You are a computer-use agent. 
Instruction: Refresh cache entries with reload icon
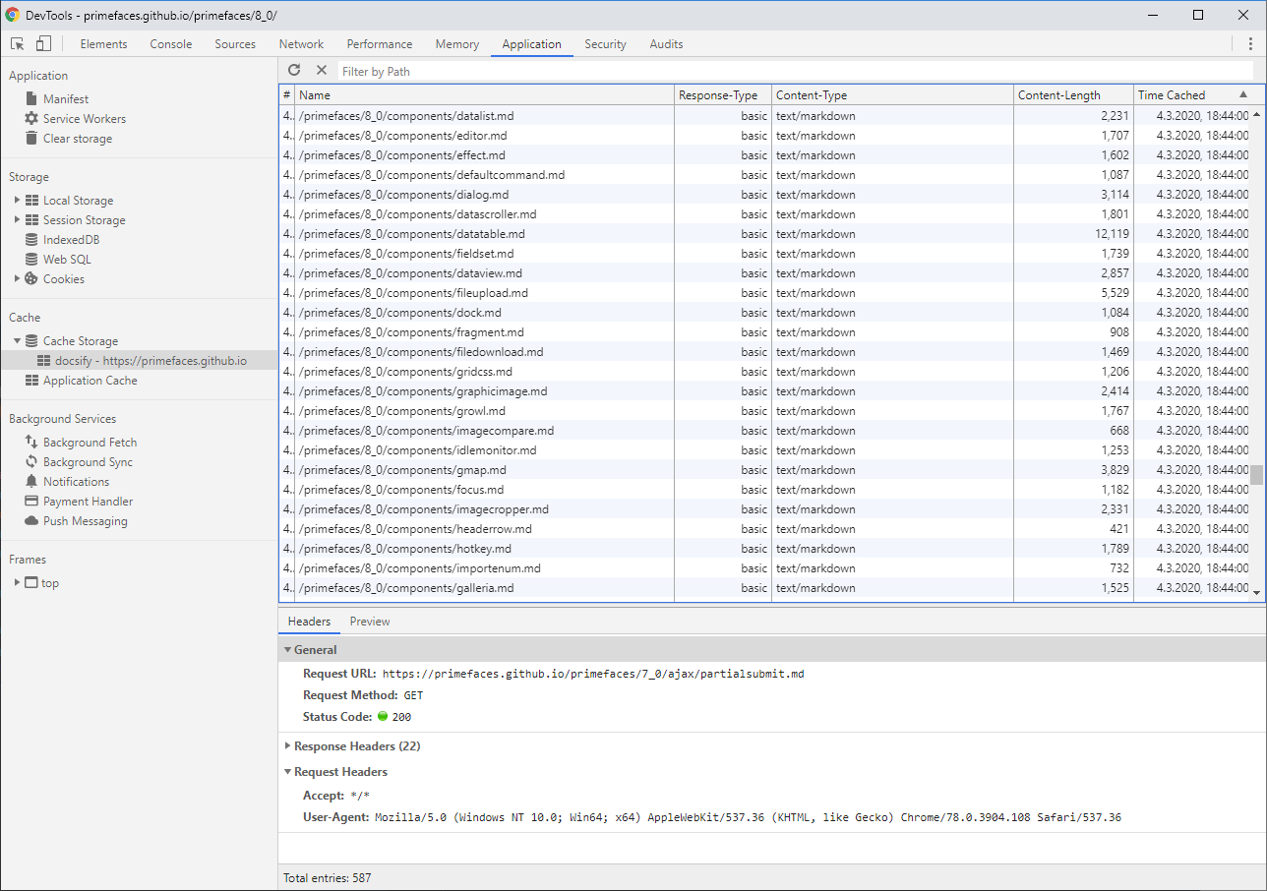click(294, 71)
